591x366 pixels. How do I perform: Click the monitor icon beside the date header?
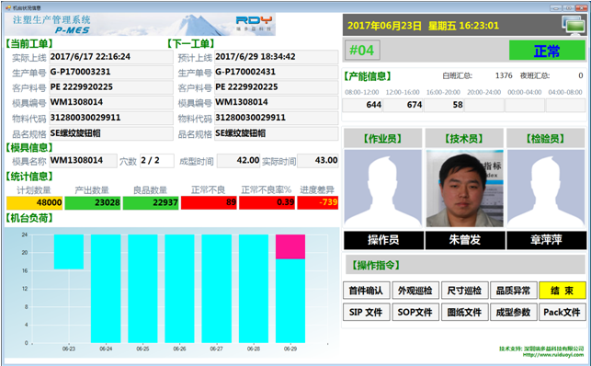tap(574, 25)
